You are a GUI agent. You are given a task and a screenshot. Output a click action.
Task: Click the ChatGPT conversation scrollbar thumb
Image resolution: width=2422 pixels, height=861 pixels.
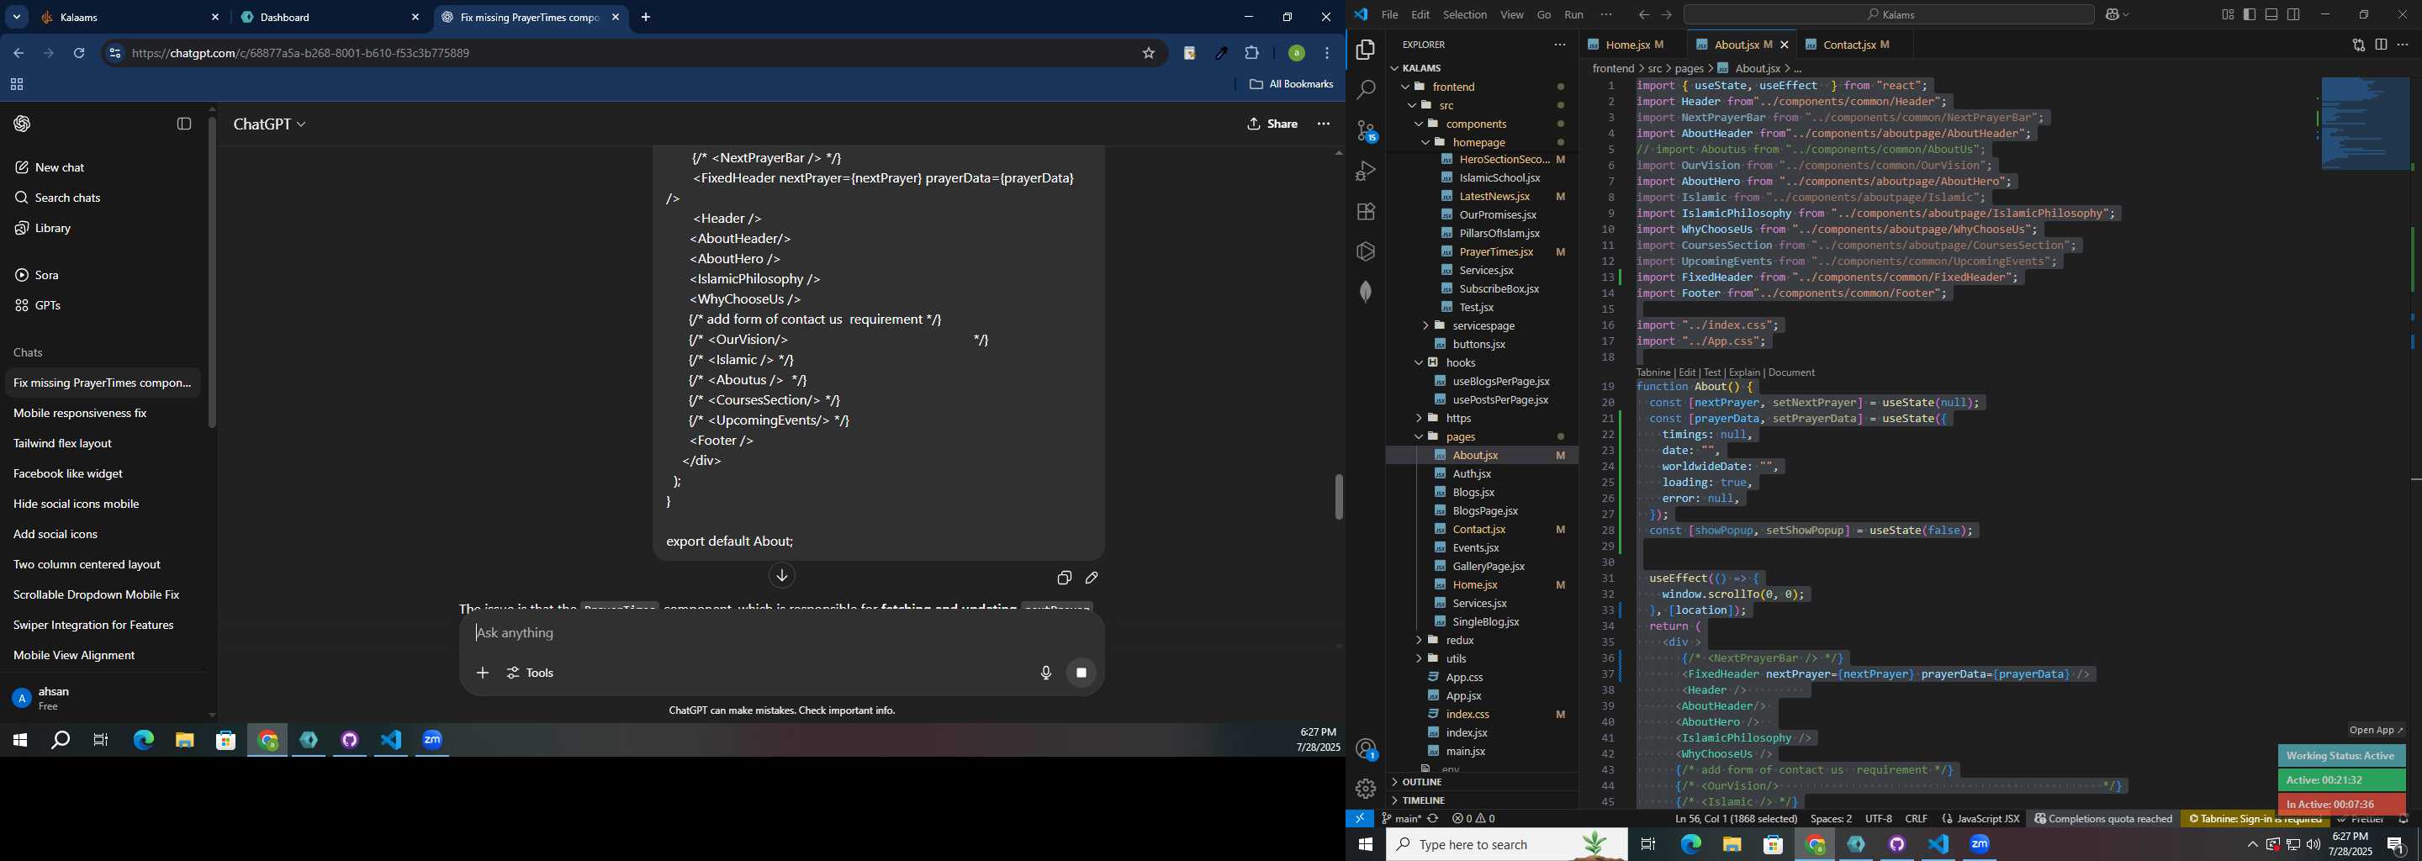click(x=1338, y=496)
